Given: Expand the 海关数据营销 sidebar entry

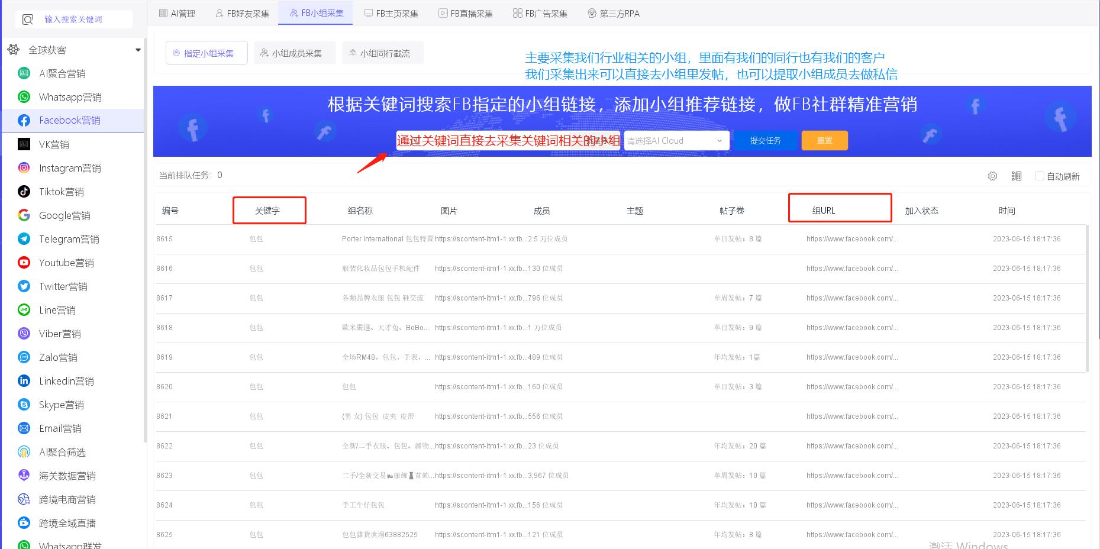Looking at the screenshot, I should point(67,475).
